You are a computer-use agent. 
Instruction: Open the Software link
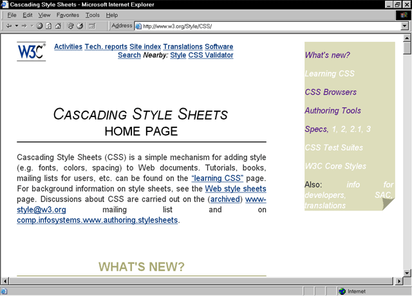click(x=219, y=46)
